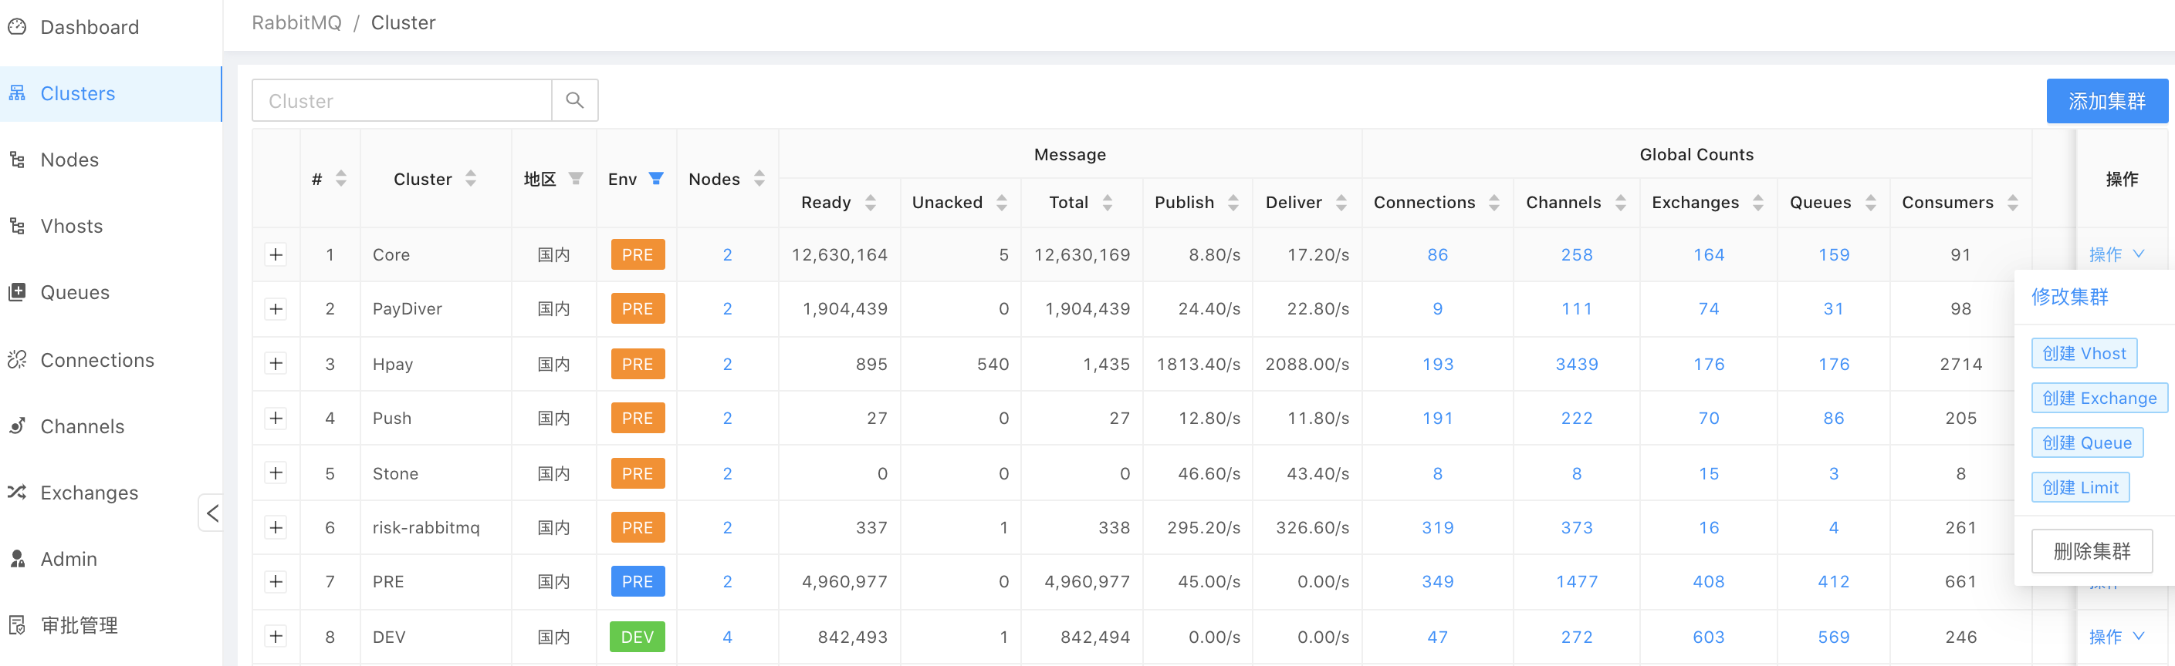Image resolution: width=2175 pixels, height=666 pixels.
Task: Sort by Nodes column
Action: pos(760,178)
